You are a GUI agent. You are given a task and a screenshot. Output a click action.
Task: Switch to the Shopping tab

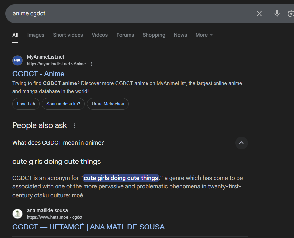coord(154,35)
